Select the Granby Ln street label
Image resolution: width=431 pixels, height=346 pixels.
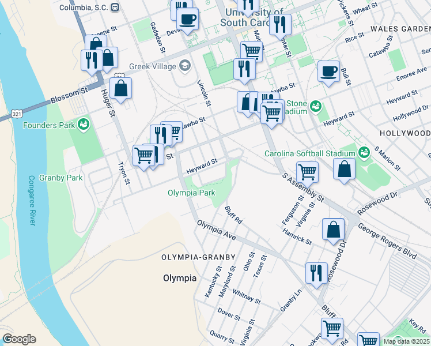[x=290, y=300]
